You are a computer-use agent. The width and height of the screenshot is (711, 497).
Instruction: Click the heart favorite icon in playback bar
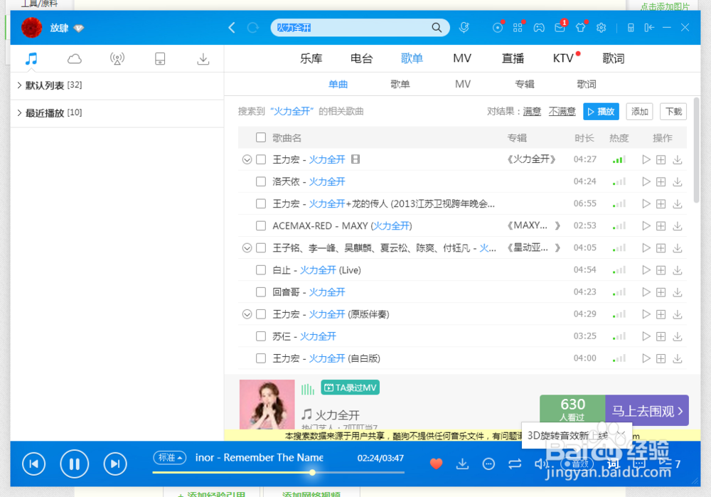pos(436,464)
